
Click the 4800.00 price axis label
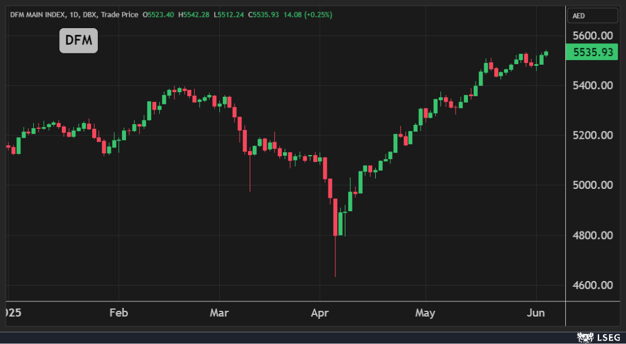pos(593,235)
